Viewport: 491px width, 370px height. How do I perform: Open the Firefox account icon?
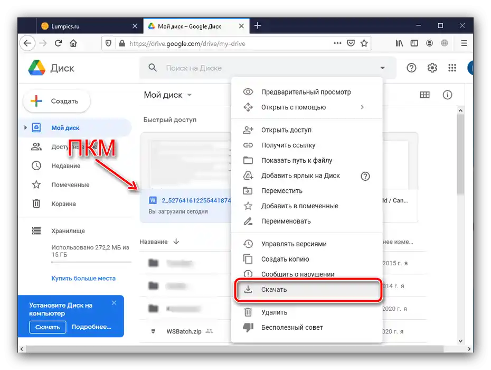pyautogui.click(x=429, y=43)
